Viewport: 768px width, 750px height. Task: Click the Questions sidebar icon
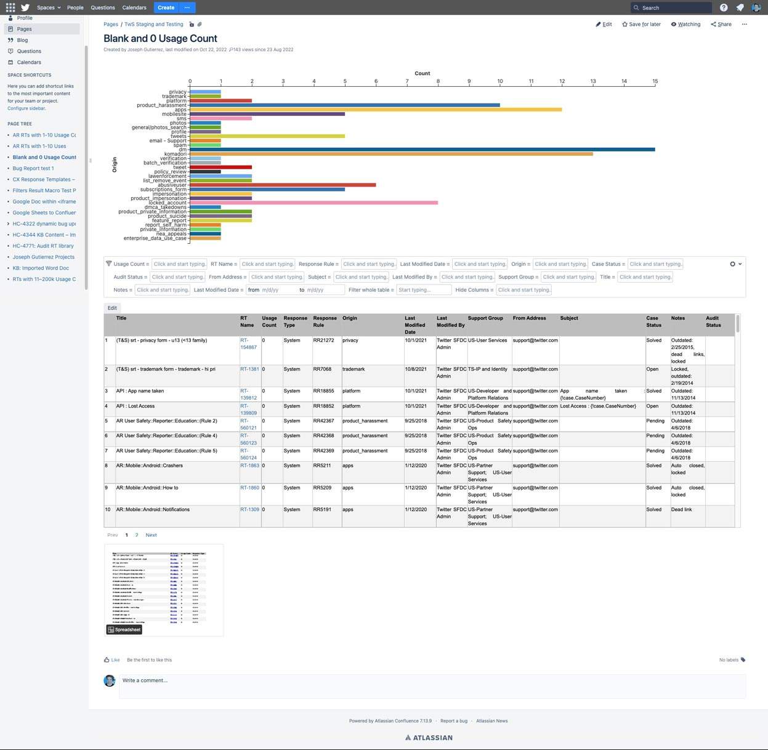point(10,51)
